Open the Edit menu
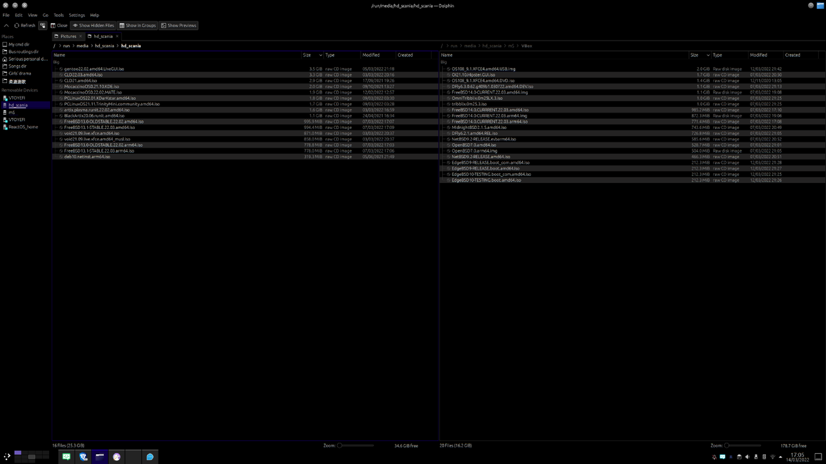The width and height of the screenshot is (826, 464). tap(19, 15)
